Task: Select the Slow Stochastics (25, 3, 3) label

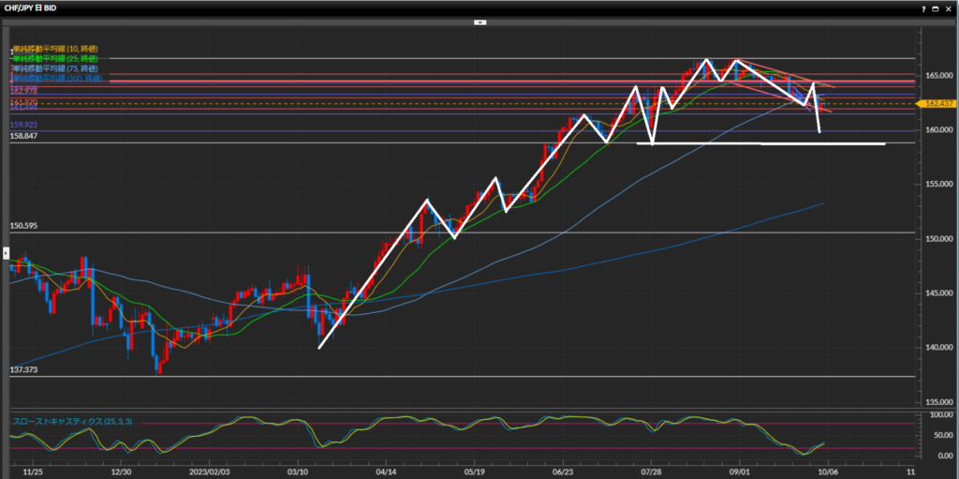Action: coord(72,422)
